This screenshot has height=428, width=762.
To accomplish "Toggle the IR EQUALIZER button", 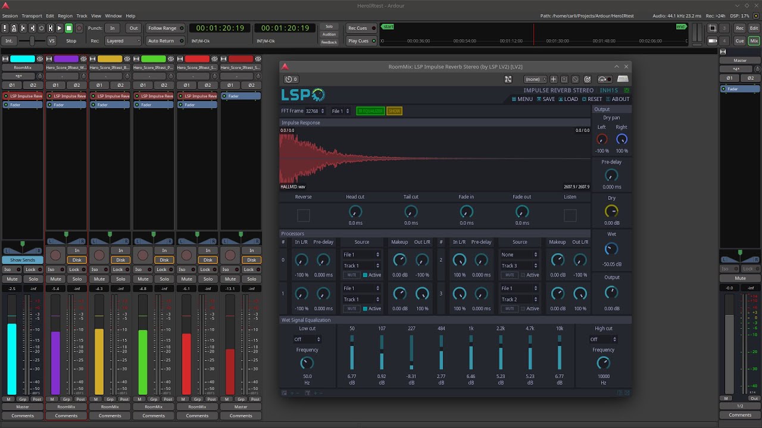I will click(x=370, y=111).
